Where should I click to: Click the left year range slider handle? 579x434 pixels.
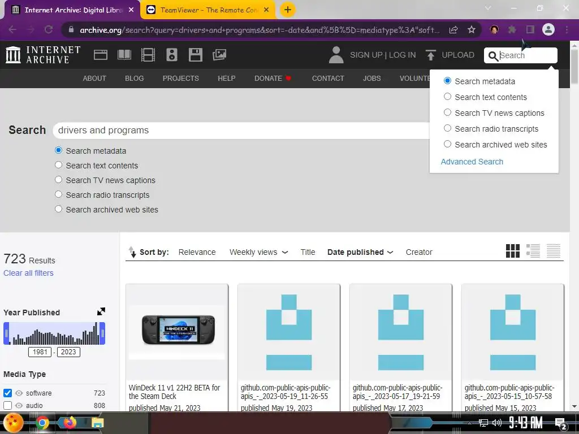coord(6,333)
